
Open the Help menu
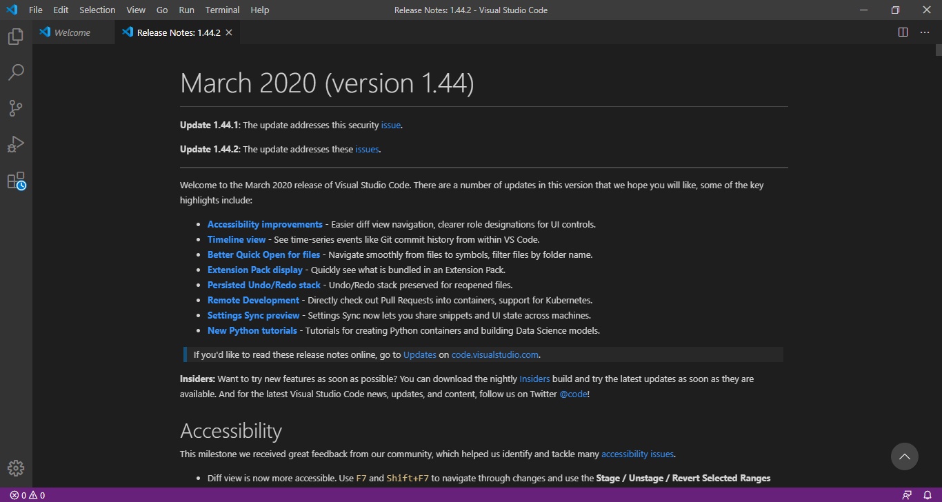coord(260,10)
